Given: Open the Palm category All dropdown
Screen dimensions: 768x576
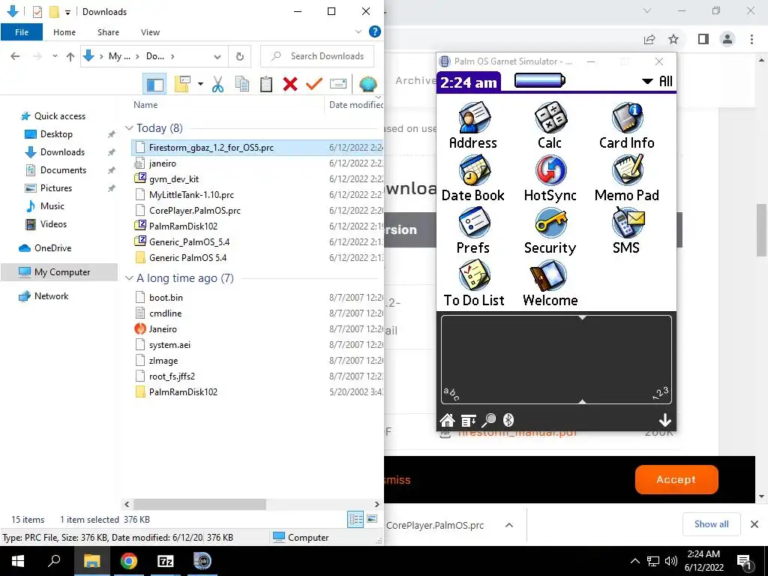Looking at the screenshot, I should [x=657, y=81].
